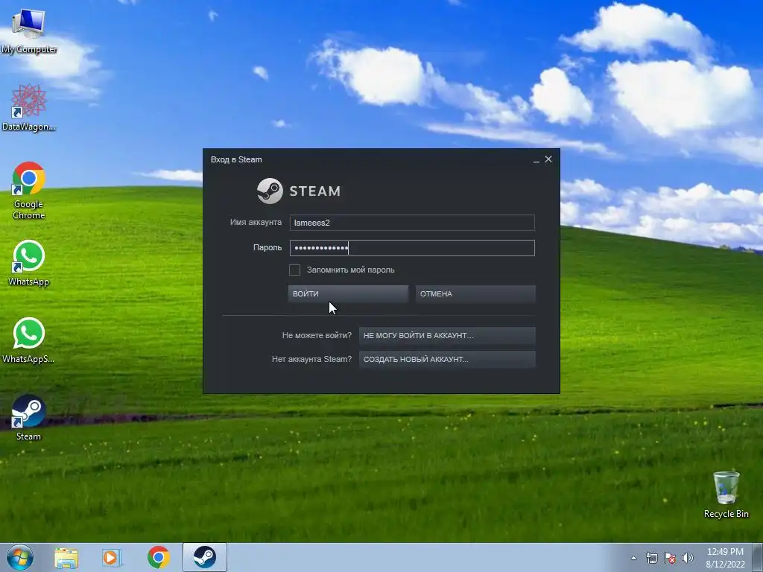The image size is (763, 572).
Task: Open the volume speaker icon
Action: 688,559
